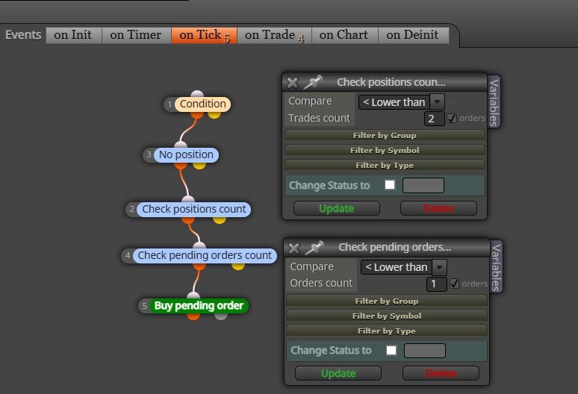Click the orange output dot on Buy pending order
578x394 pixels.
[x=193, y=316]
